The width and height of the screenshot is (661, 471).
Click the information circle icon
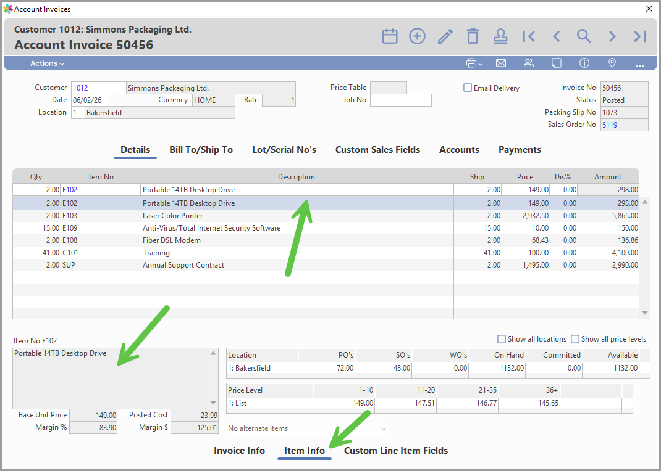click(x=584, y=63)
